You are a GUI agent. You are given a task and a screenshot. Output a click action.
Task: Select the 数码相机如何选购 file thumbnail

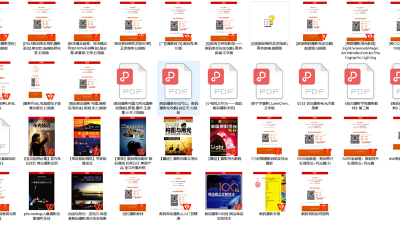click(x=315, y=191)
